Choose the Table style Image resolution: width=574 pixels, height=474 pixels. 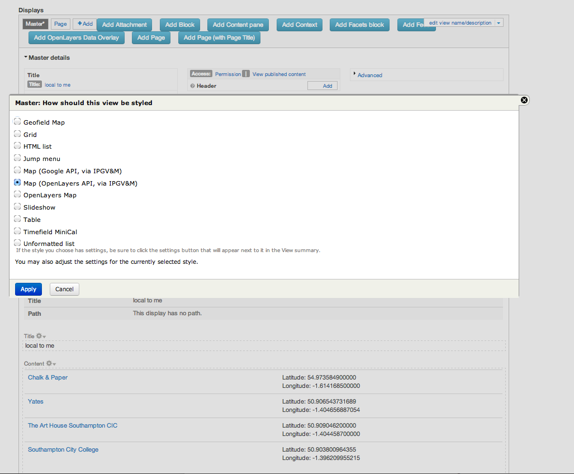tap(17, 219)
